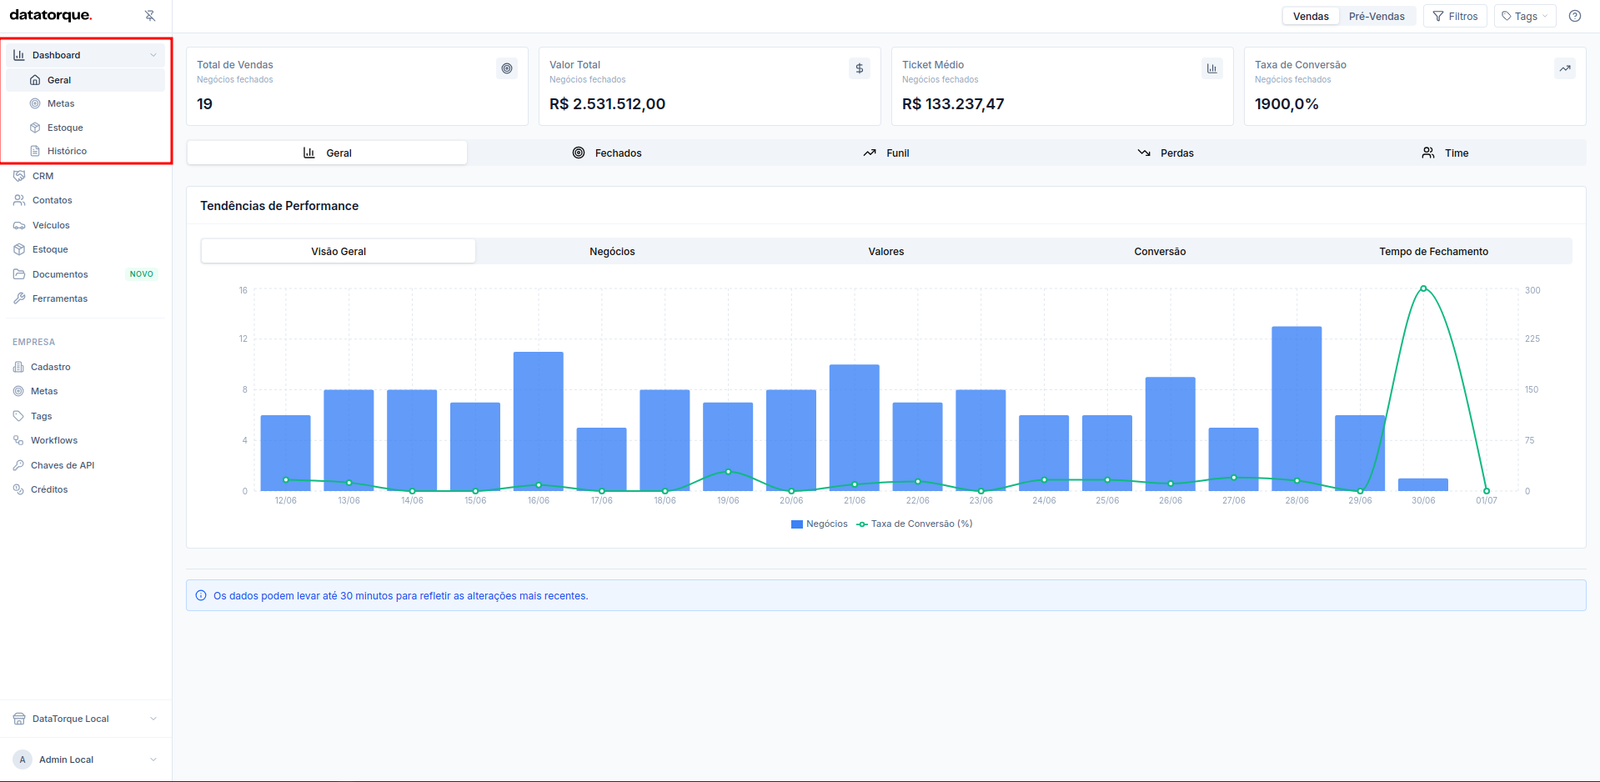Screen dimensions: 1600x782
Task: Click the conversion peak point at 30/06
Action: 1423,288
